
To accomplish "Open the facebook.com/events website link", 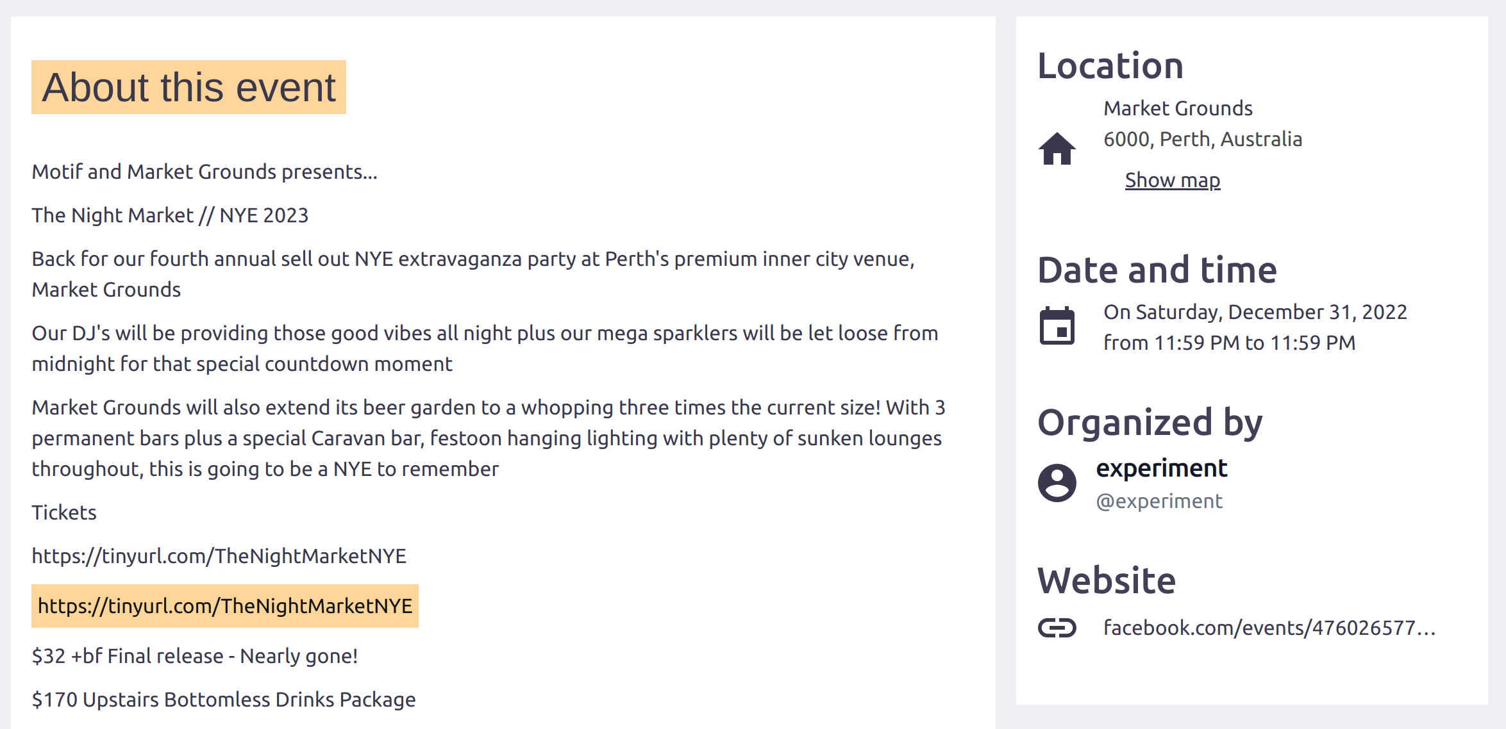I will pos(1268,628).
